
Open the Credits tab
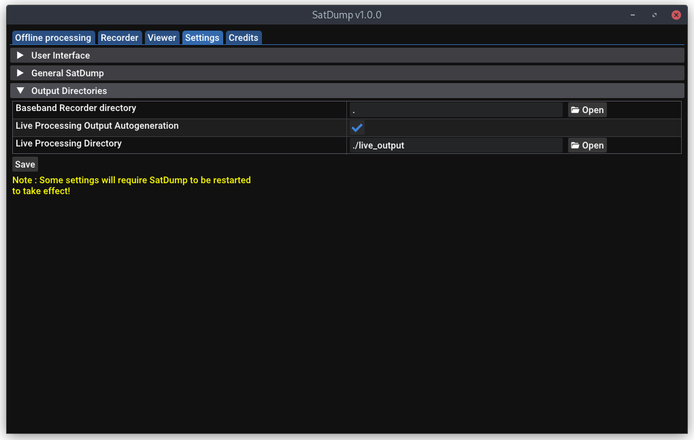pos(244,37)
